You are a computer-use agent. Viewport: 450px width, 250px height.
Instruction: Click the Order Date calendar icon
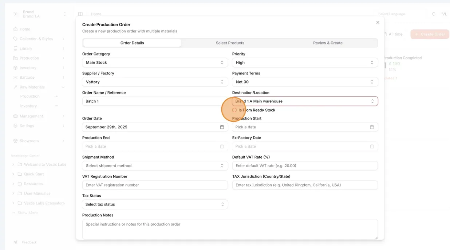click(x=222, y=127)
